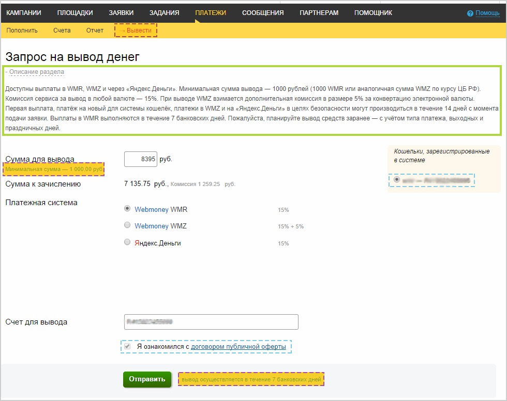This screenshot has width=507, height=401.
Task: Click the blue help question mark icon
Action: (470, 13)
